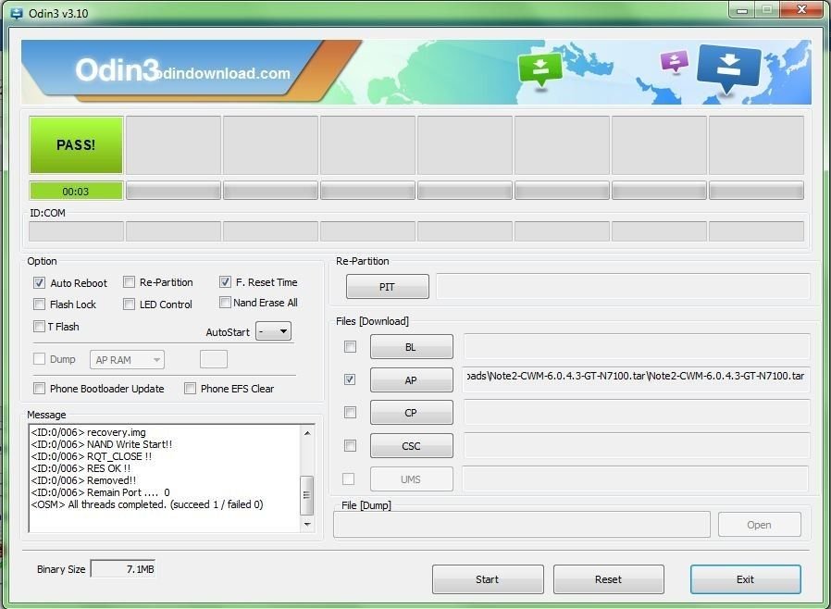Screen dimensions: 831x609
Task: Click the 00:03 progress bar
Action: pos(76,192)
